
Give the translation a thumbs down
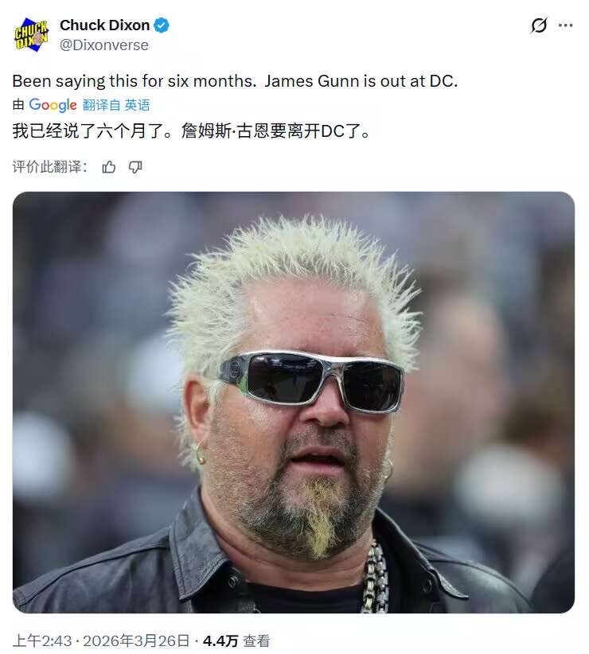[135, 167]
